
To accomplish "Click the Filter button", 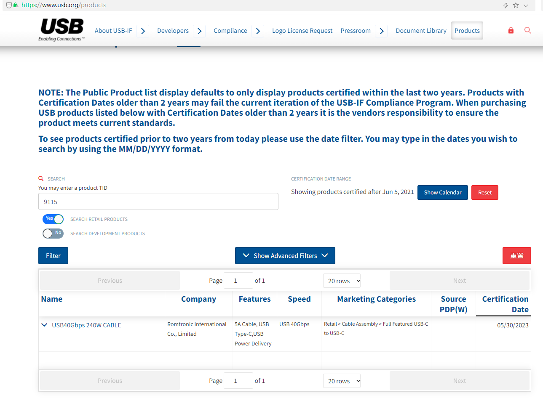I will [53, 256].
